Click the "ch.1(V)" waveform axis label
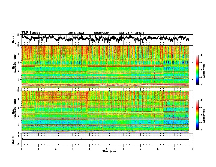 click(13, 39)
